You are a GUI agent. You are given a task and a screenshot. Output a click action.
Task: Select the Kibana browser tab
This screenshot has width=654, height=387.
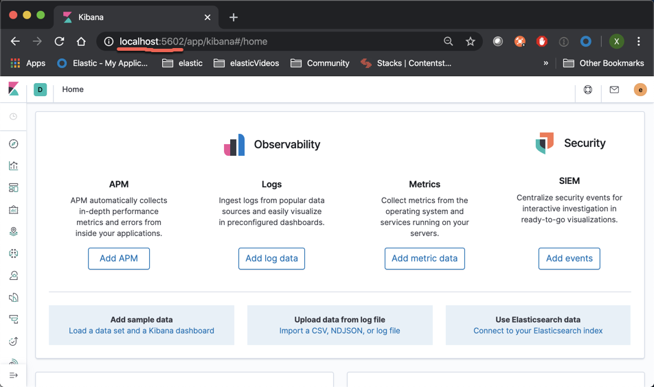136,17
